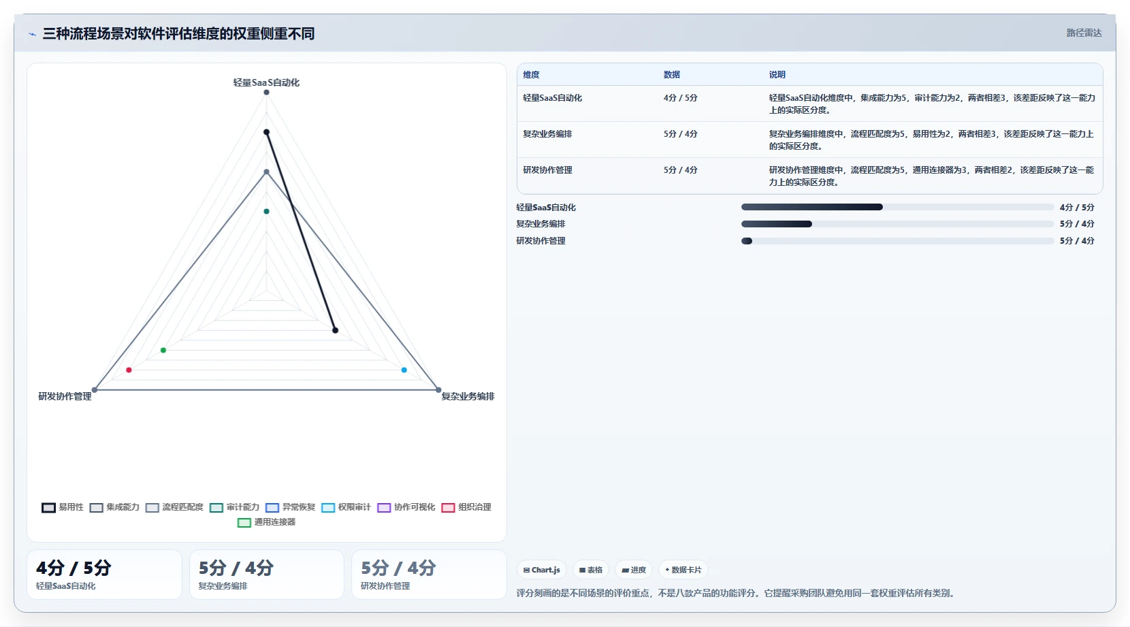Click the teal 审计能力 point on radar
The image size is (1130, 627).
click(266, 211)
